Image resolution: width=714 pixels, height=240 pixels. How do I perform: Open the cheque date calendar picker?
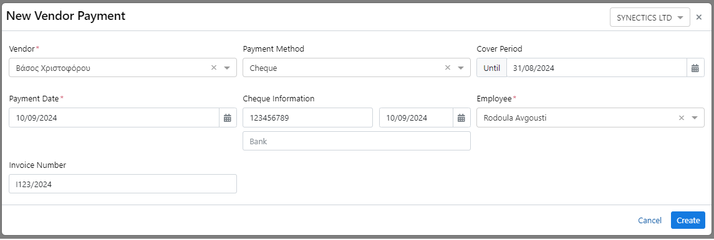tap(461, 118)
